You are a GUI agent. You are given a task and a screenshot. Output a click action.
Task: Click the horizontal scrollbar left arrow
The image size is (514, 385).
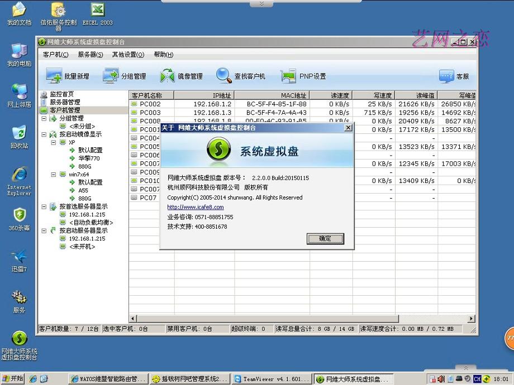(133, 318)
